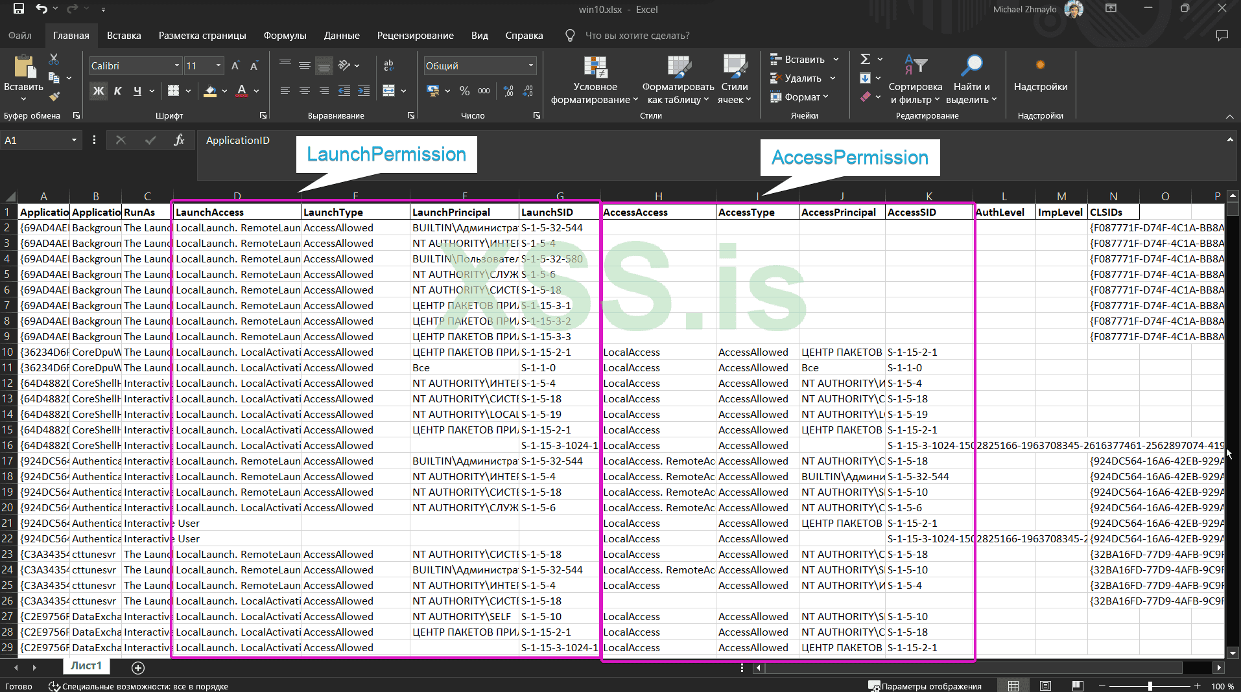
Task: Toggle bottom vertical alignment button
Action: [x=324, y=65]
